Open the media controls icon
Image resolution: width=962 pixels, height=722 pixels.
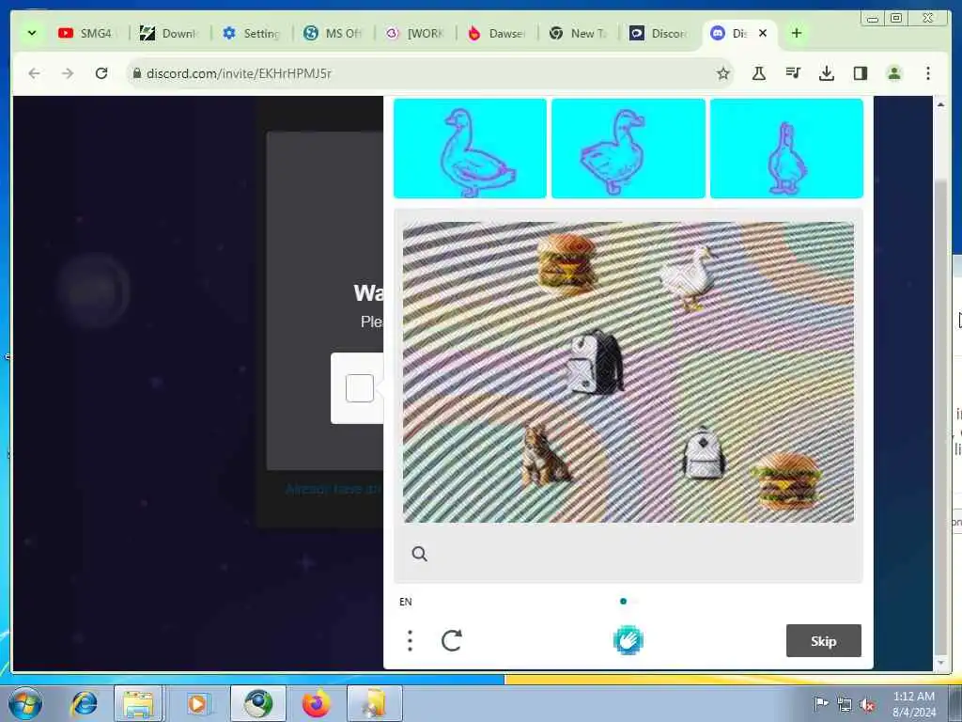793,73
